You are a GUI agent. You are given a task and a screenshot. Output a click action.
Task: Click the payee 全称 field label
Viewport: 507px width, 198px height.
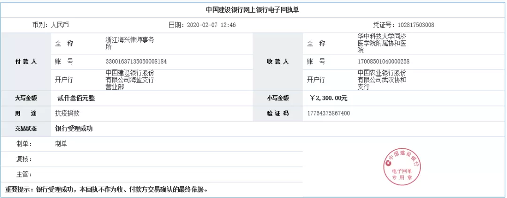tap(316, 43)
